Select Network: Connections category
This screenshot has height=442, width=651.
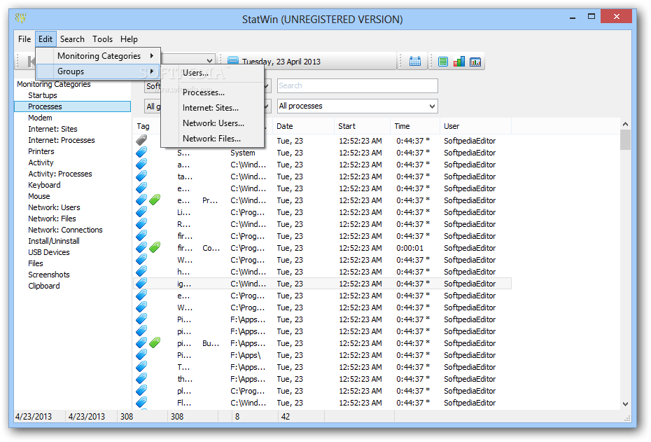[x=65, y=230]
